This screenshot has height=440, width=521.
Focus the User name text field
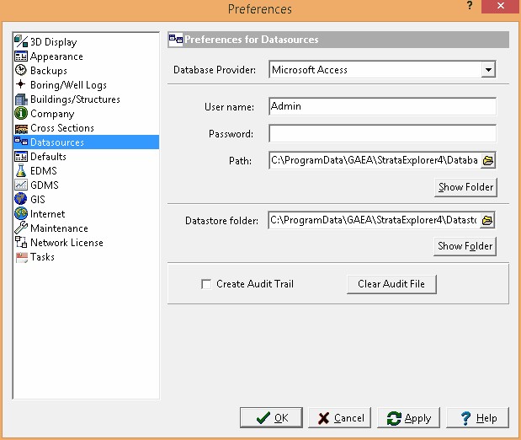pos(382,107)
